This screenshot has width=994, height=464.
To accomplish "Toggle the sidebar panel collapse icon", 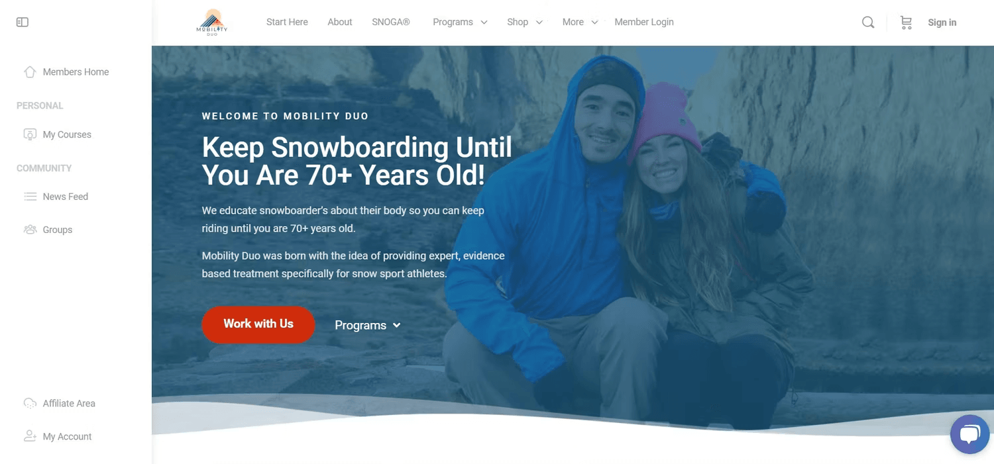I will 23,23.
